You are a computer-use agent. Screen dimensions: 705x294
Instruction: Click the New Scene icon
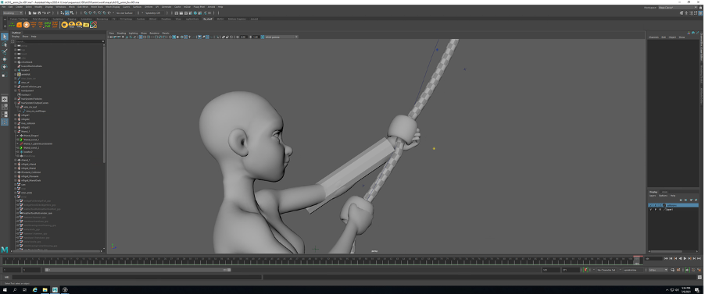tap(30, 13)
